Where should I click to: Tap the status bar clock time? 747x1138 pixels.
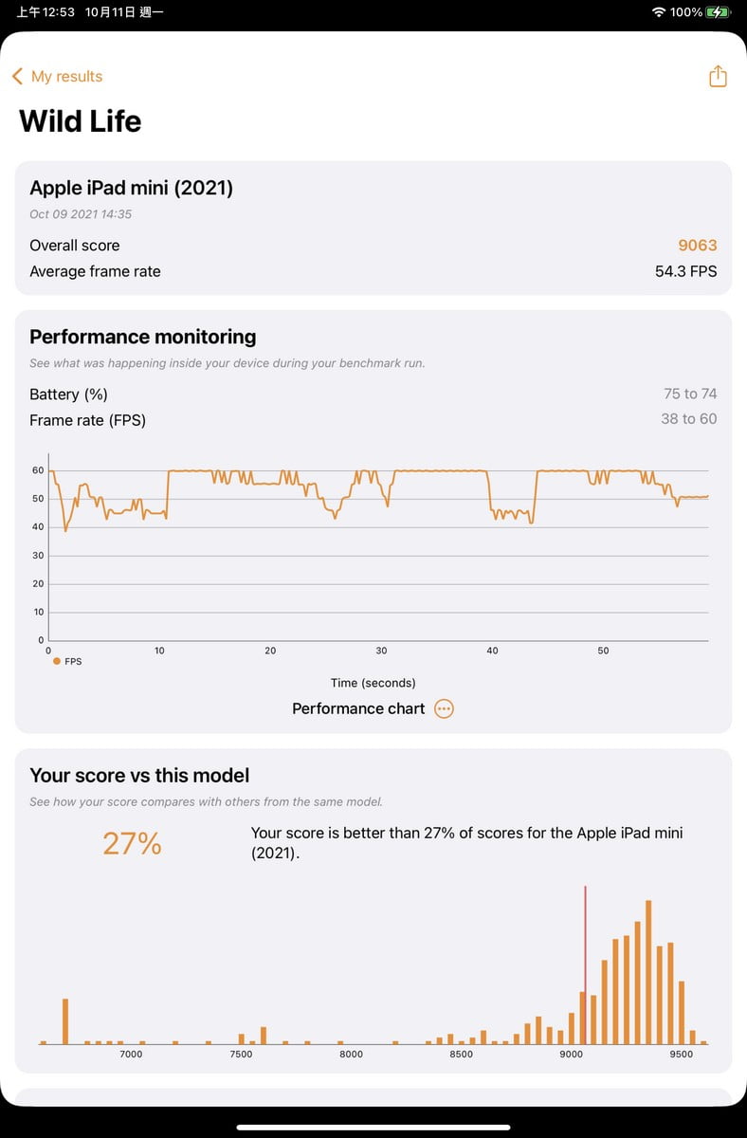tap(46, 12)
